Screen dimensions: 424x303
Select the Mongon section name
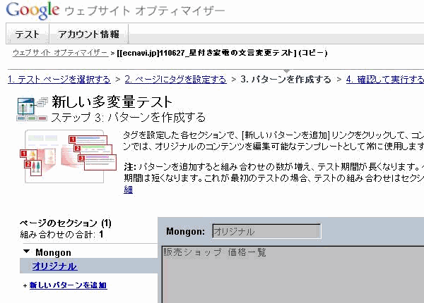tap(53, 252)
